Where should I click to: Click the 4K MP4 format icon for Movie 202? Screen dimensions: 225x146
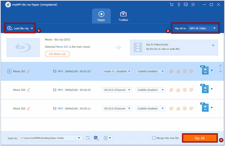coord(204,107)
